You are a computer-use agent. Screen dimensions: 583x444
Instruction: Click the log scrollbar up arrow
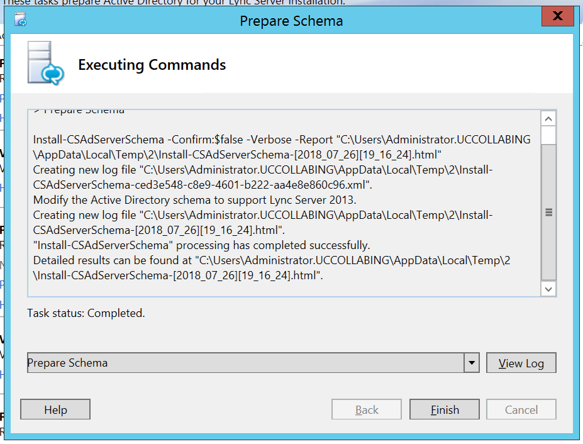point(548,119)
